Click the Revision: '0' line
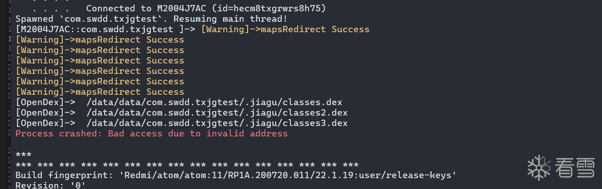This screenshot has width=602, height=189. 50,185
